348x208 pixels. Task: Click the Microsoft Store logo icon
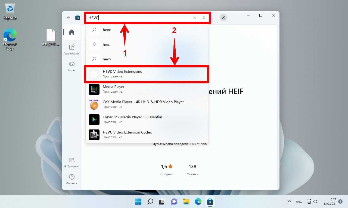click(78, 18)
